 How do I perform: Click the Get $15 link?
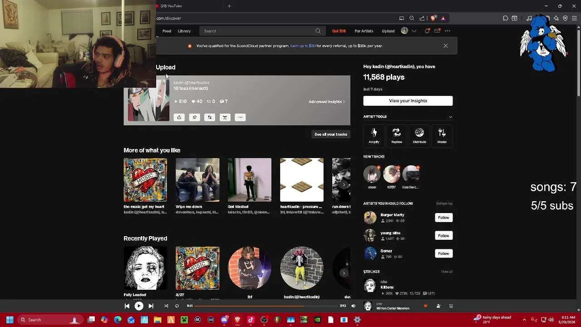(x=339, y=31)
